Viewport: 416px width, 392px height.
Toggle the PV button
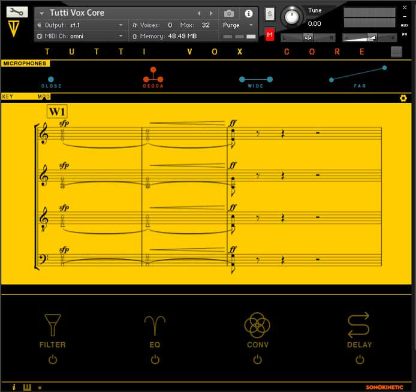pyautogui.click(x=405, y=35)
